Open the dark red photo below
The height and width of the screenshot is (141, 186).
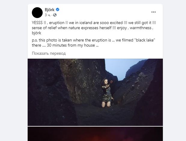[x=95, y=134]
